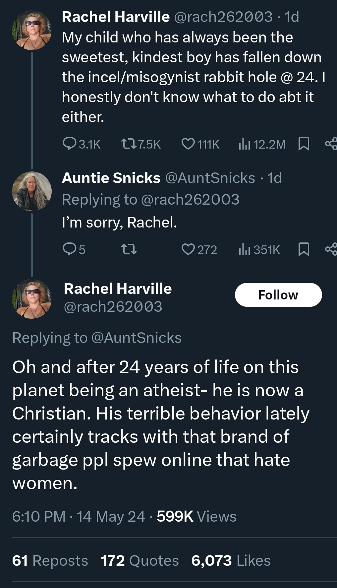Reply to Auntie Snicks' tweet
337x588 pixels.
(70, 249)
